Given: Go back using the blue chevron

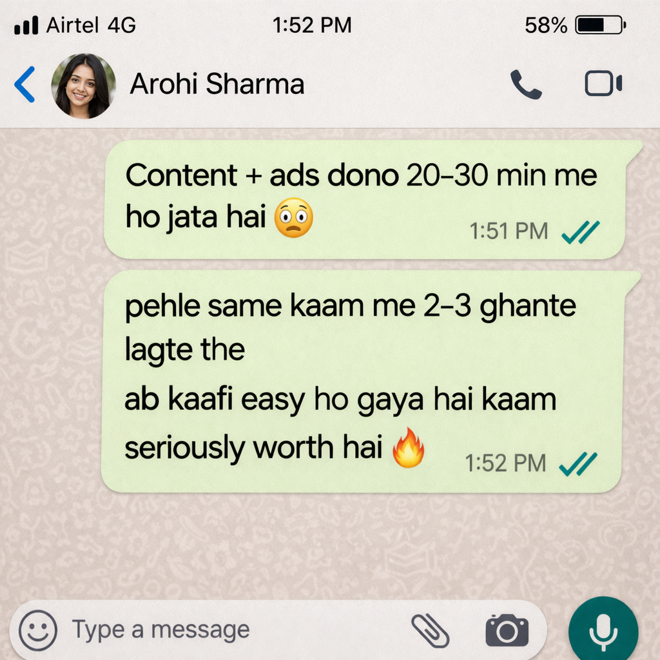Looking at the screenshot, I should [25, 84].
